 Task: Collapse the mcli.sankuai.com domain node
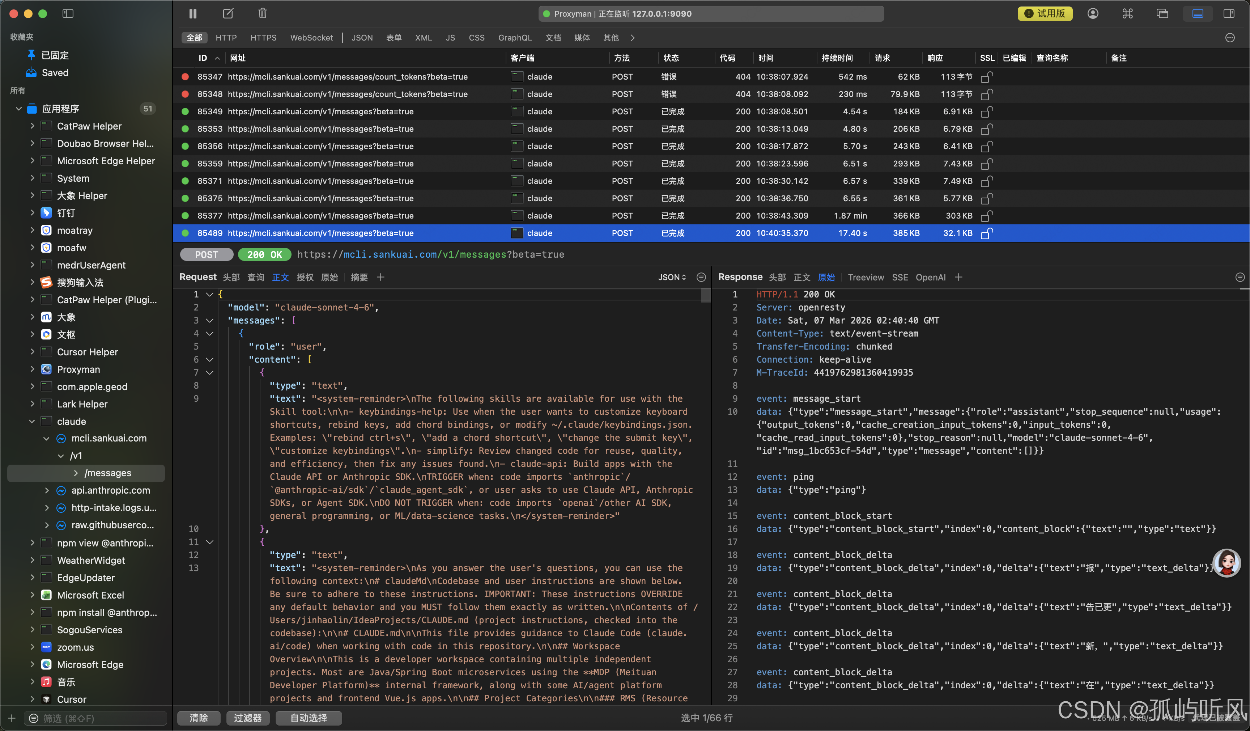point(46,438)
